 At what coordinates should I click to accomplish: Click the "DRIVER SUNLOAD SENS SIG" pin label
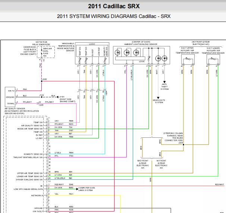[x=29, y=180]
